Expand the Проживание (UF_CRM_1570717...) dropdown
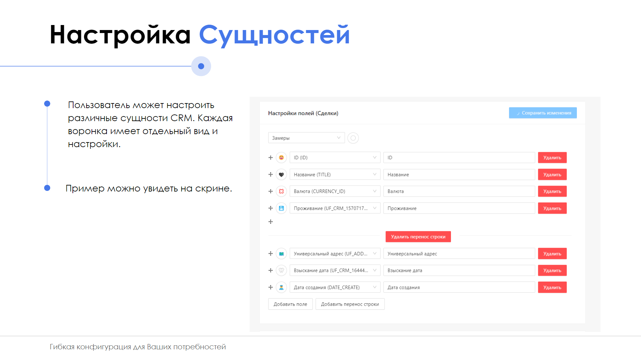641x360 pixels. tap(335, 208)
